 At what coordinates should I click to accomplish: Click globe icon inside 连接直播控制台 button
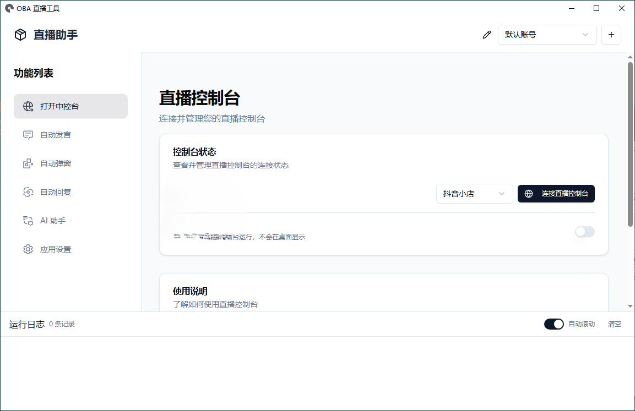pyautogui.click(x=529, y=194)
